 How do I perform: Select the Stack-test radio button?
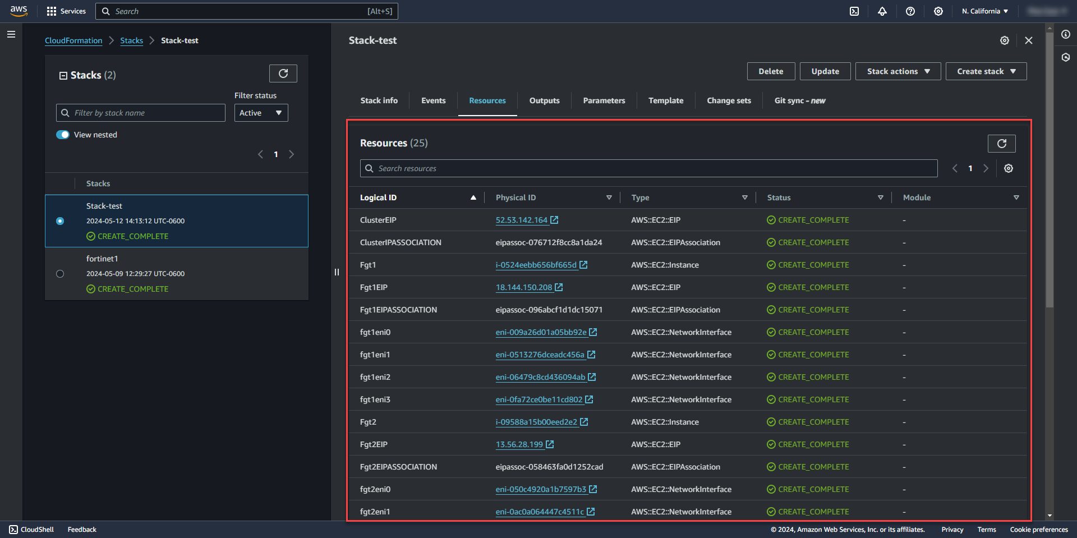click(x=60, y=221)
